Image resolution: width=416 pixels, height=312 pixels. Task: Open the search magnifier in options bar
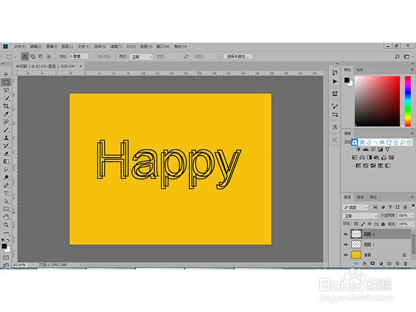tap(397, 57)
